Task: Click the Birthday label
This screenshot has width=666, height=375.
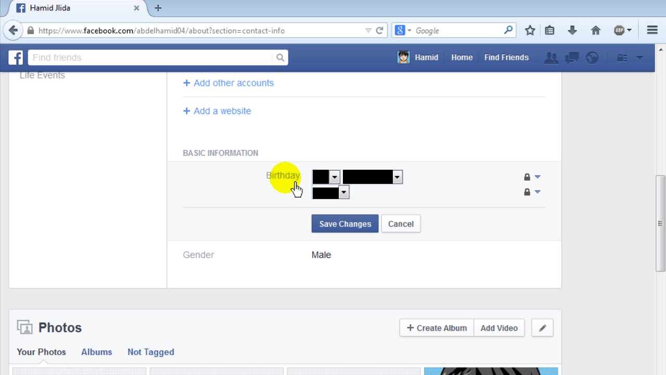Action: pyautogui.click(x=283, y=176)
